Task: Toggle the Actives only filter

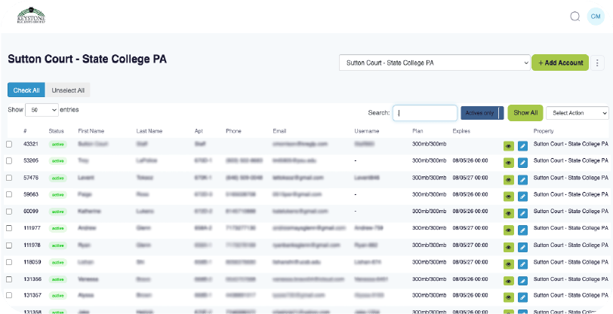Action: 482,113
